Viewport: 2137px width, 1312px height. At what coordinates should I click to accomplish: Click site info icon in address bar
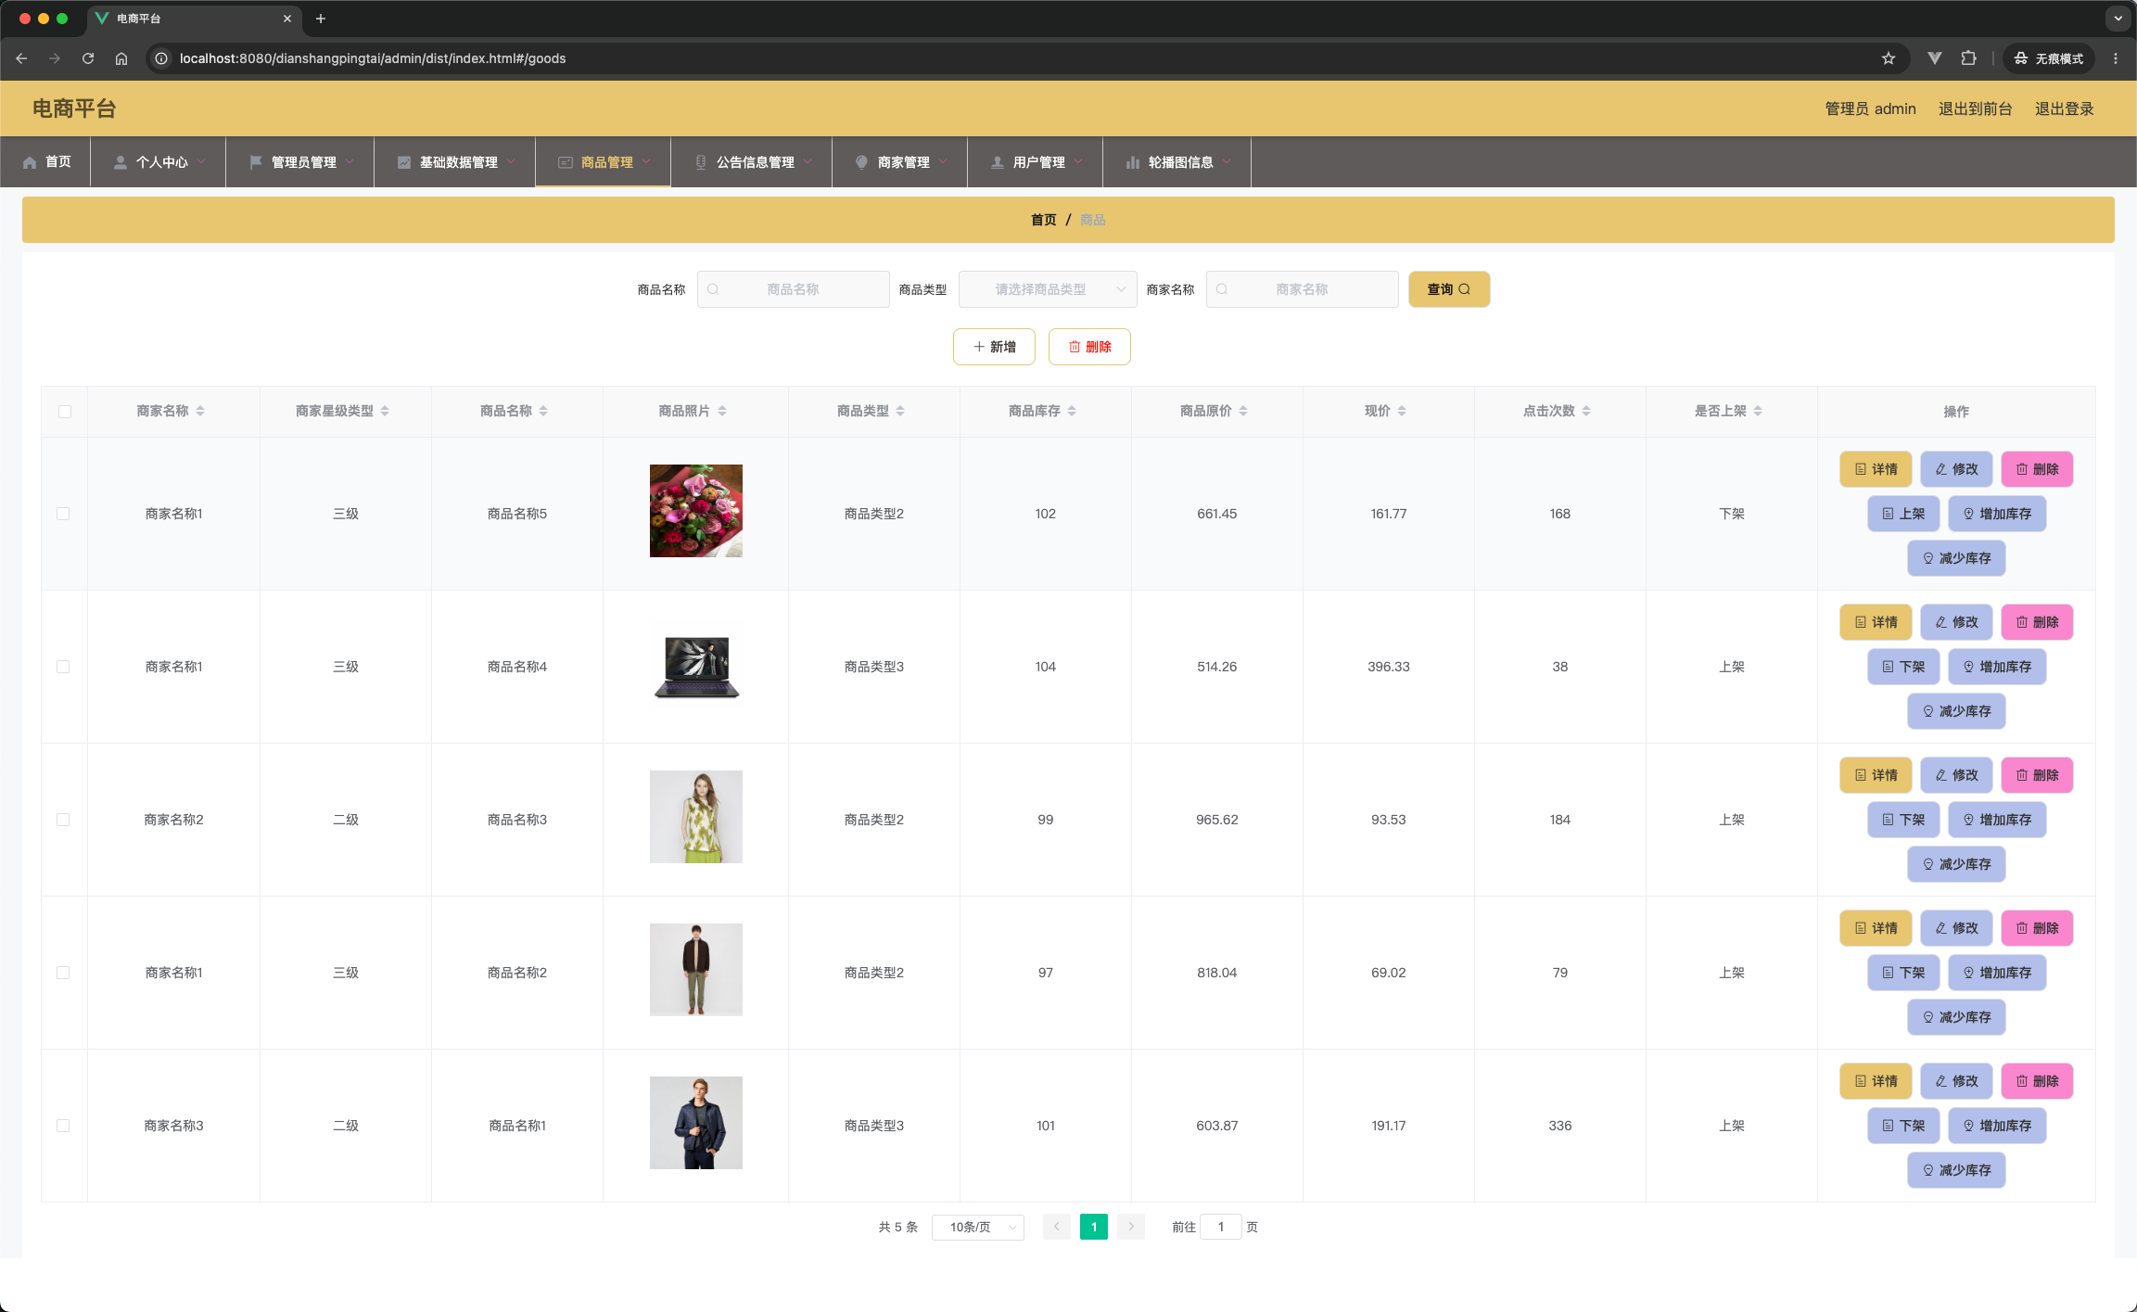(x=161, y=58)
